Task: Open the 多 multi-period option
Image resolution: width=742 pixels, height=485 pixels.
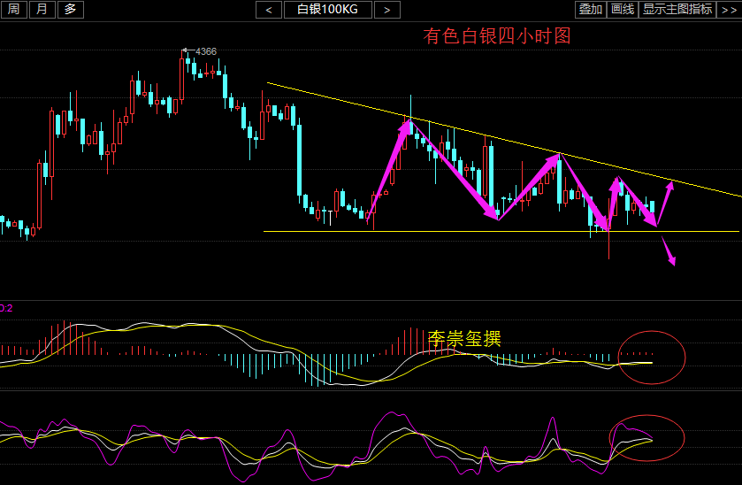Action: click(x=71, y=10)
